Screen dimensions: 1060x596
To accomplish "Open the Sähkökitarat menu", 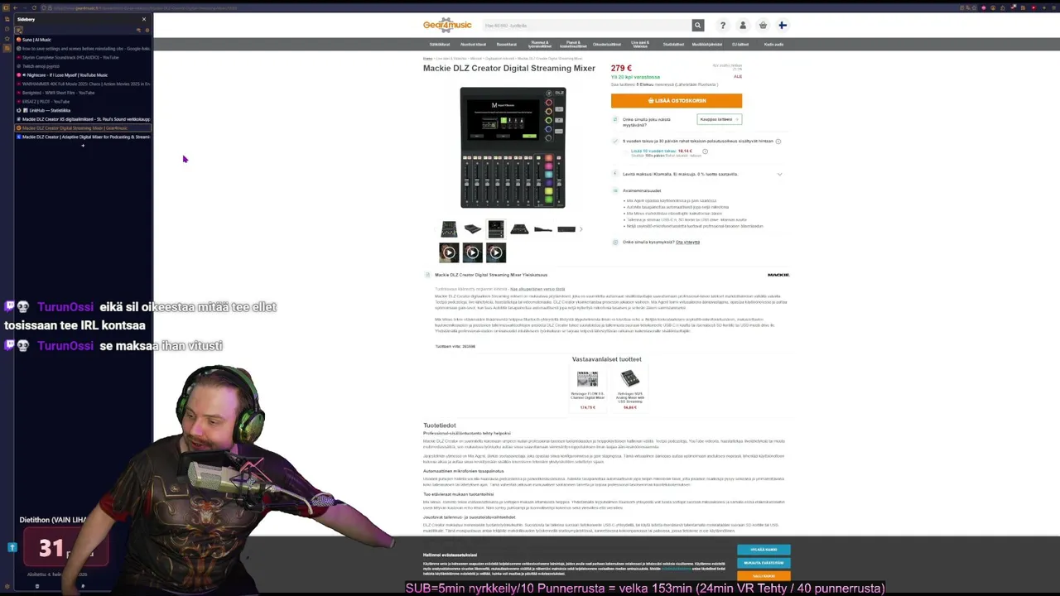I will (x=440, y=45).
